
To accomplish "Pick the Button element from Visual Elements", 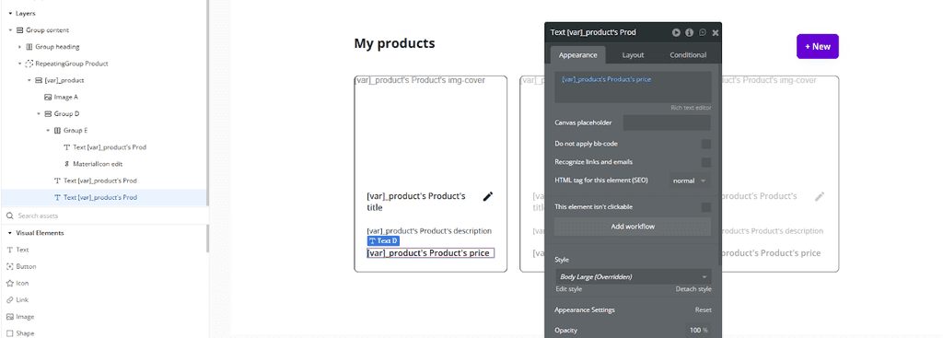I will 21,266.
